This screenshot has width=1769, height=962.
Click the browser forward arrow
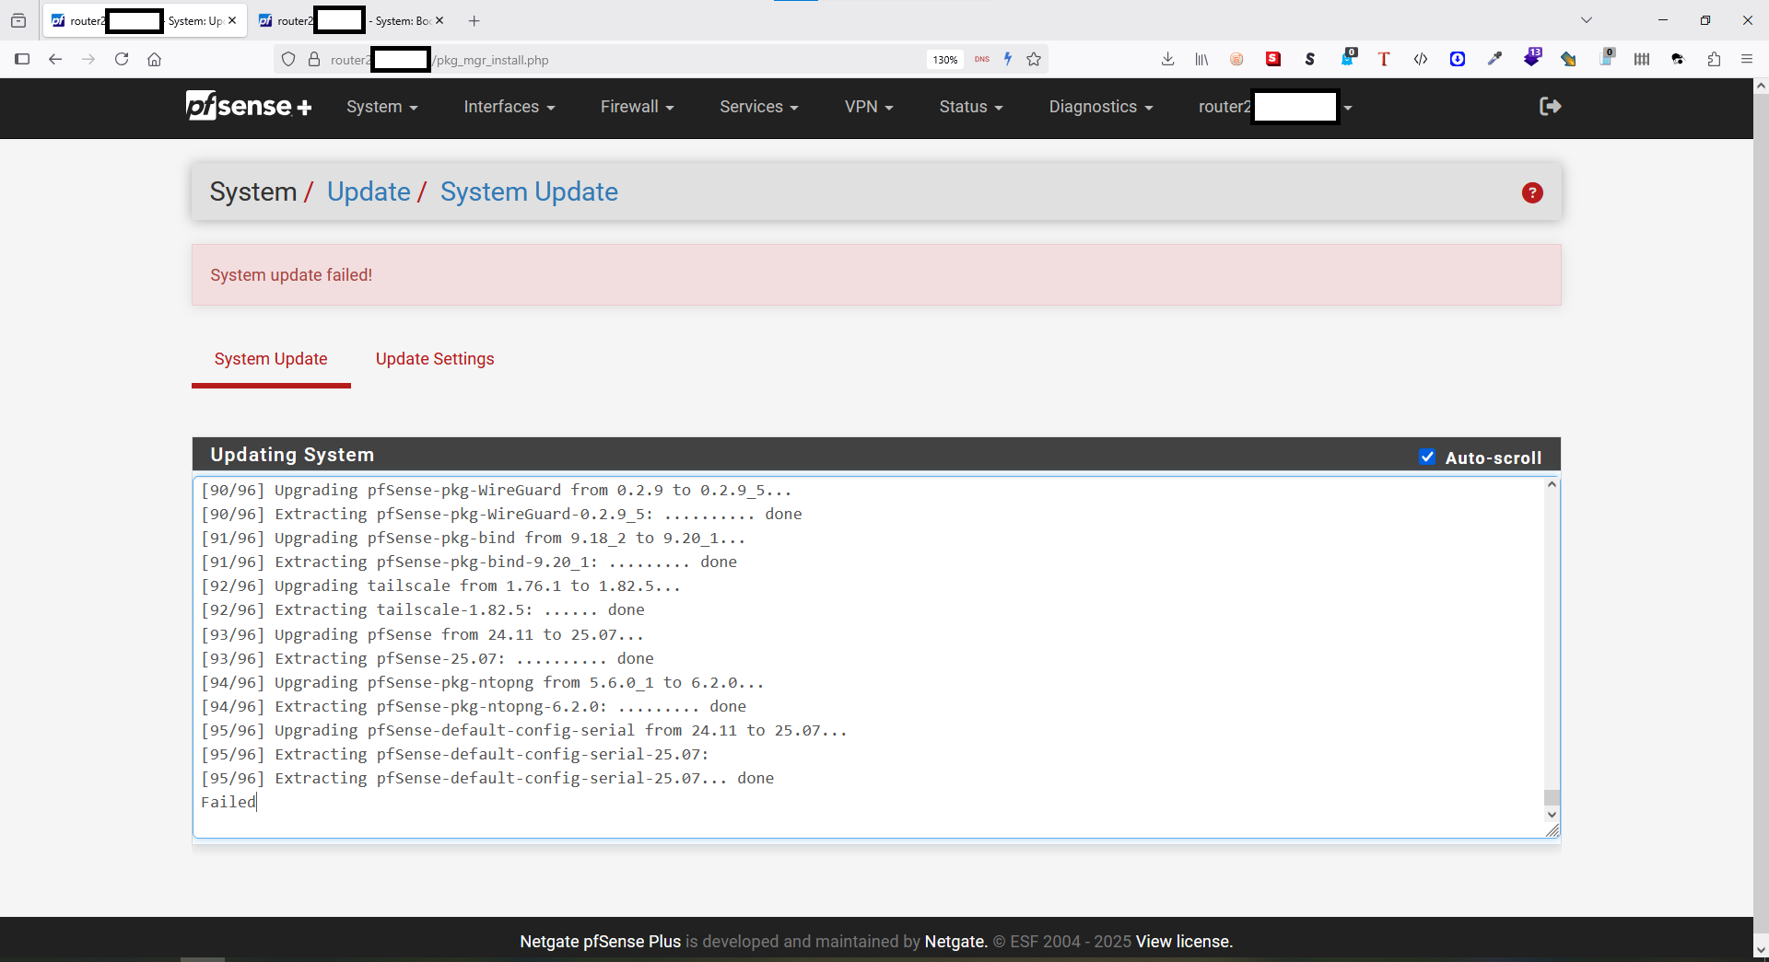88,59
